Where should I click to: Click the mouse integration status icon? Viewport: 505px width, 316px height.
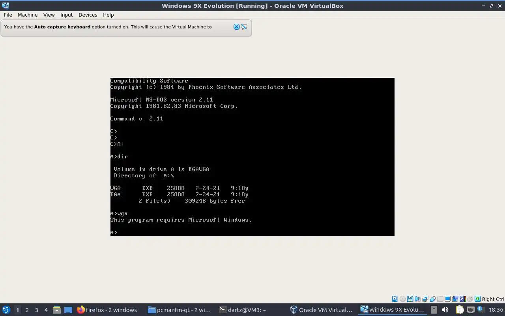click(x=470, y=299)
